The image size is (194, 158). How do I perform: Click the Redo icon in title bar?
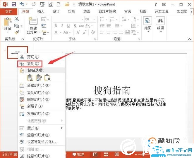34,4
